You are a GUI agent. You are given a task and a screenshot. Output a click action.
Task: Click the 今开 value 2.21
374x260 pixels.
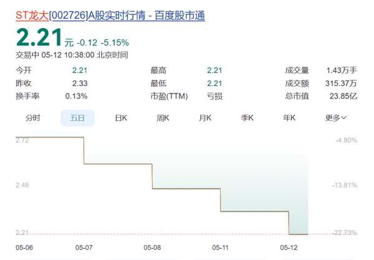point(80,70)
